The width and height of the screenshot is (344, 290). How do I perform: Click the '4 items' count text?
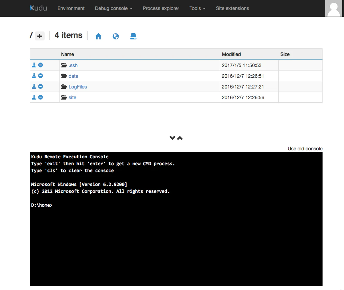tap(69, 35)
